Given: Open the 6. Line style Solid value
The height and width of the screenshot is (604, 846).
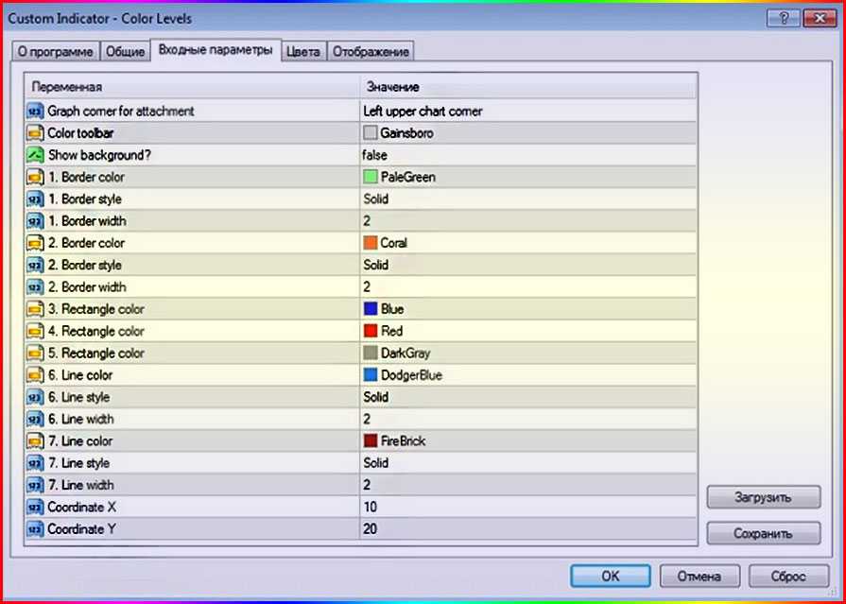Looking at the screenshot, I should [x=376, y=397].
